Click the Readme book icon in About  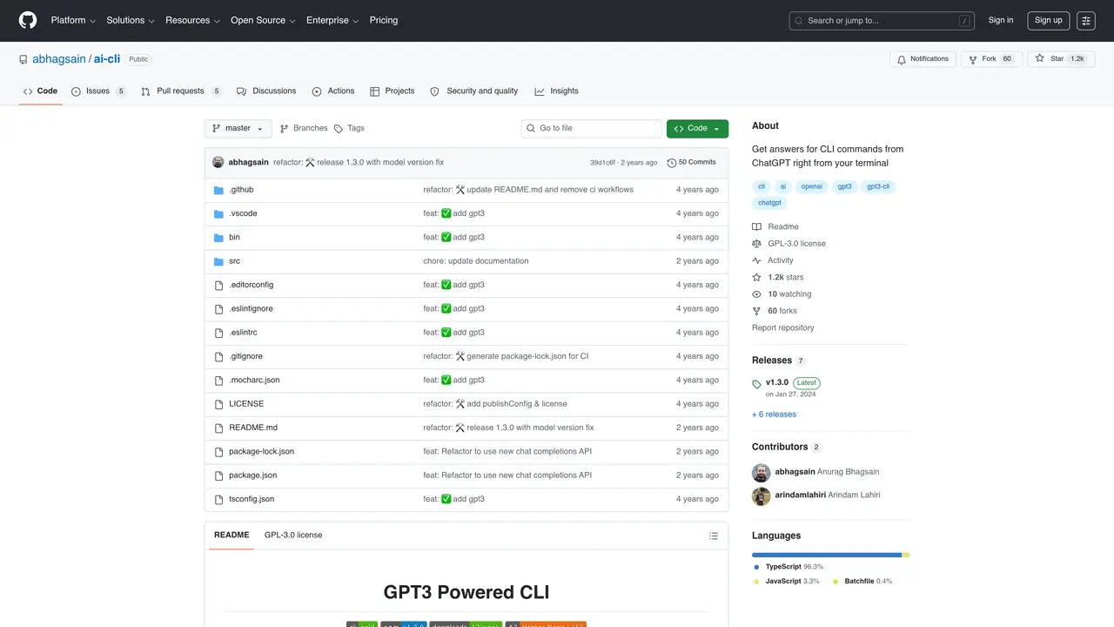757,226
